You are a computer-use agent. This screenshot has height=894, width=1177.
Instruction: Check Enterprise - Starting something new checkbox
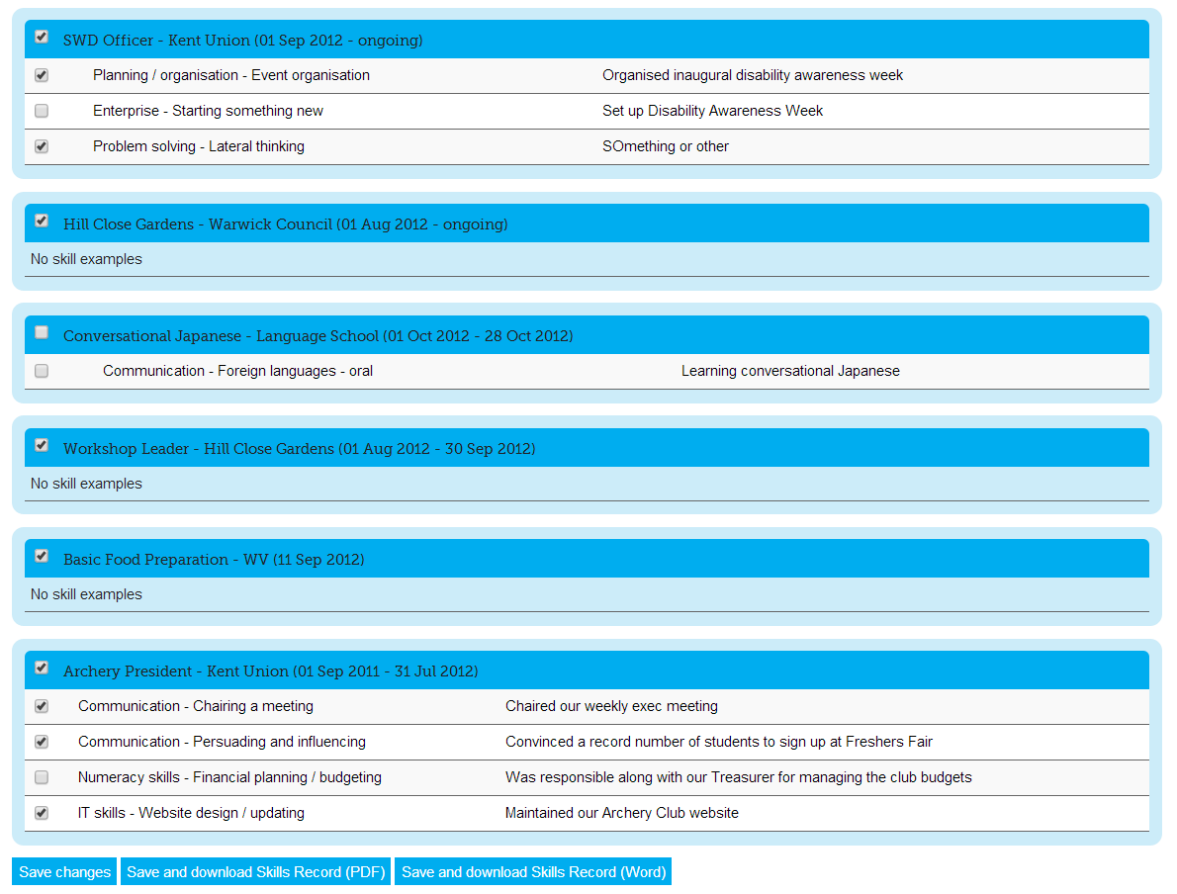(42, 111)
